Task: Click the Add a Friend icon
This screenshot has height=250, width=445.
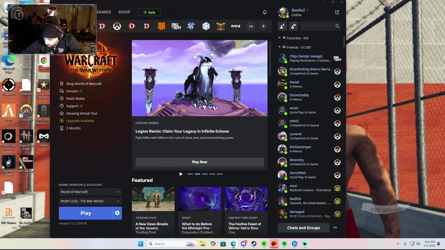Action: point(282,26)
